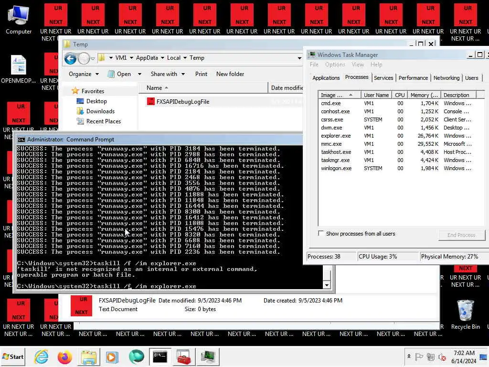Open Downloads in the Favorites list
The image size is (489, 367).
tap(100, 111)
